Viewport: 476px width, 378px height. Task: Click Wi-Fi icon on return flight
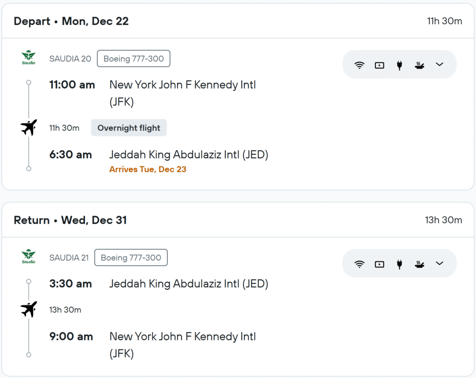point(359,264)
